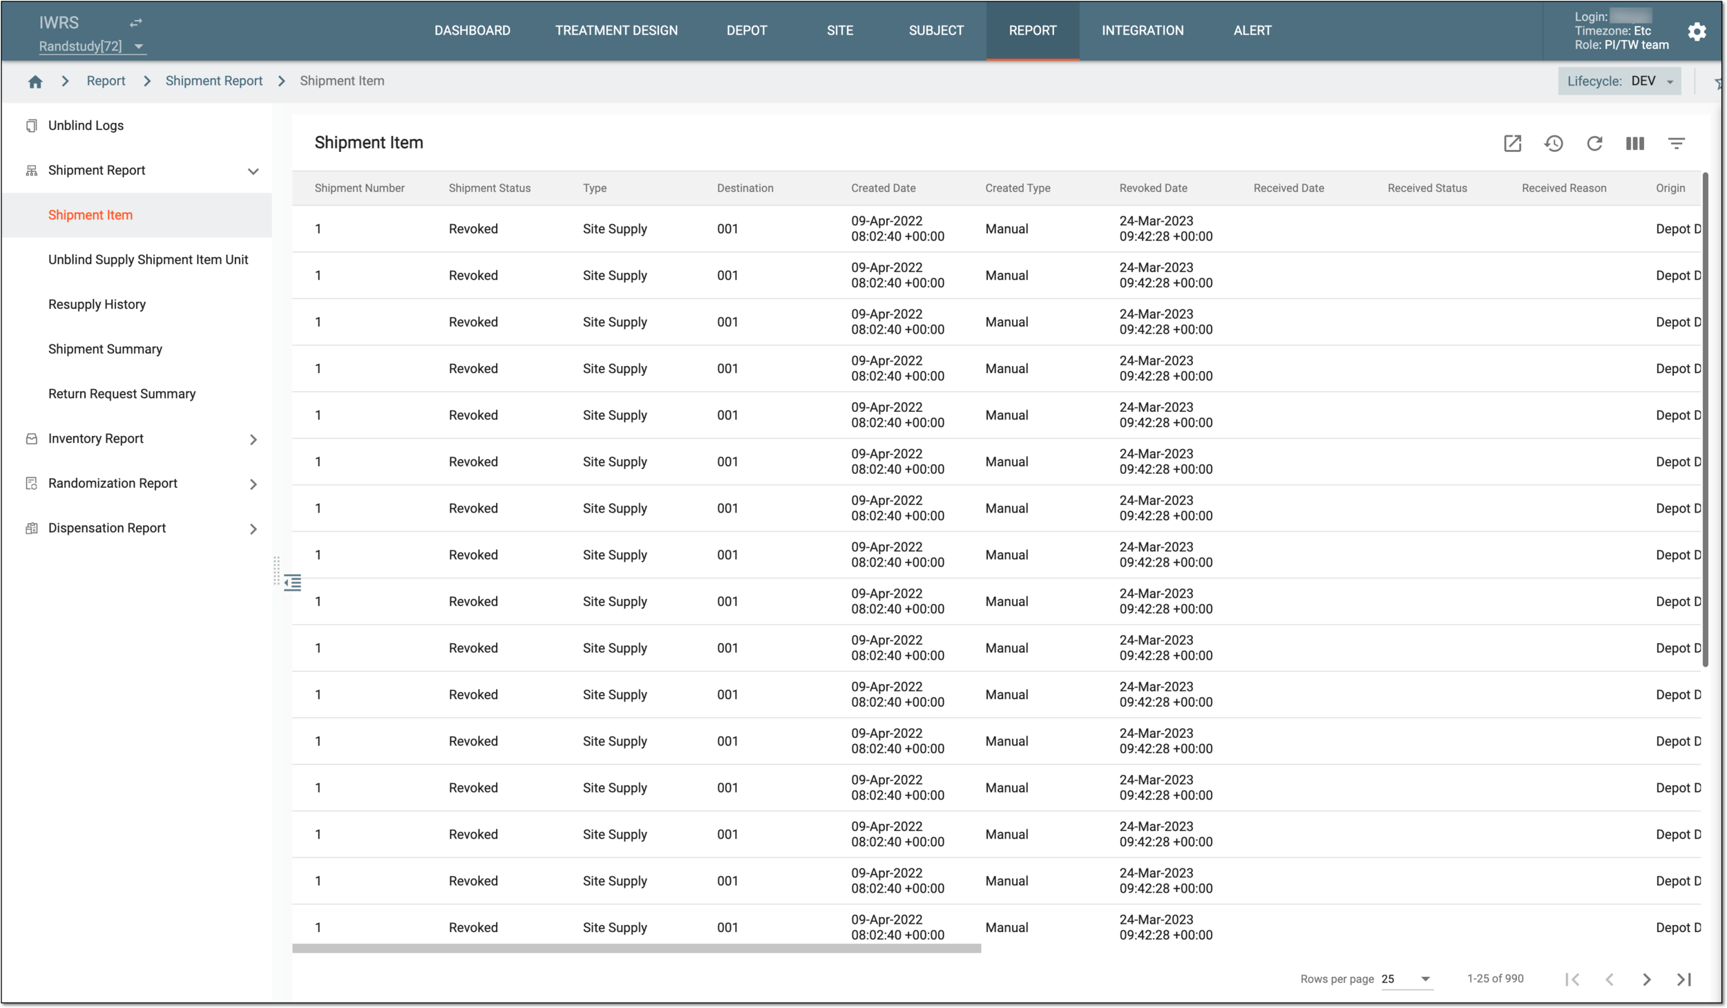
Task: Expand the Randomization Report section
Action: (x=254, y=484)
